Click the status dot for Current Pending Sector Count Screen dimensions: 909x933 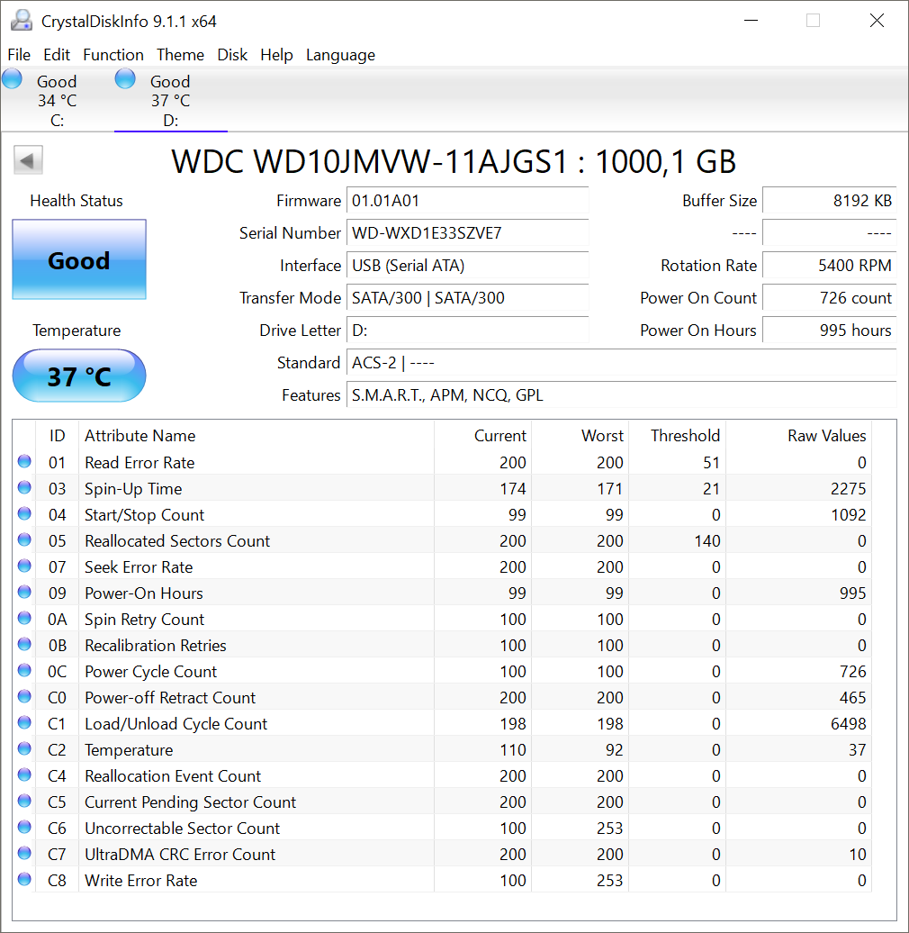24,801
